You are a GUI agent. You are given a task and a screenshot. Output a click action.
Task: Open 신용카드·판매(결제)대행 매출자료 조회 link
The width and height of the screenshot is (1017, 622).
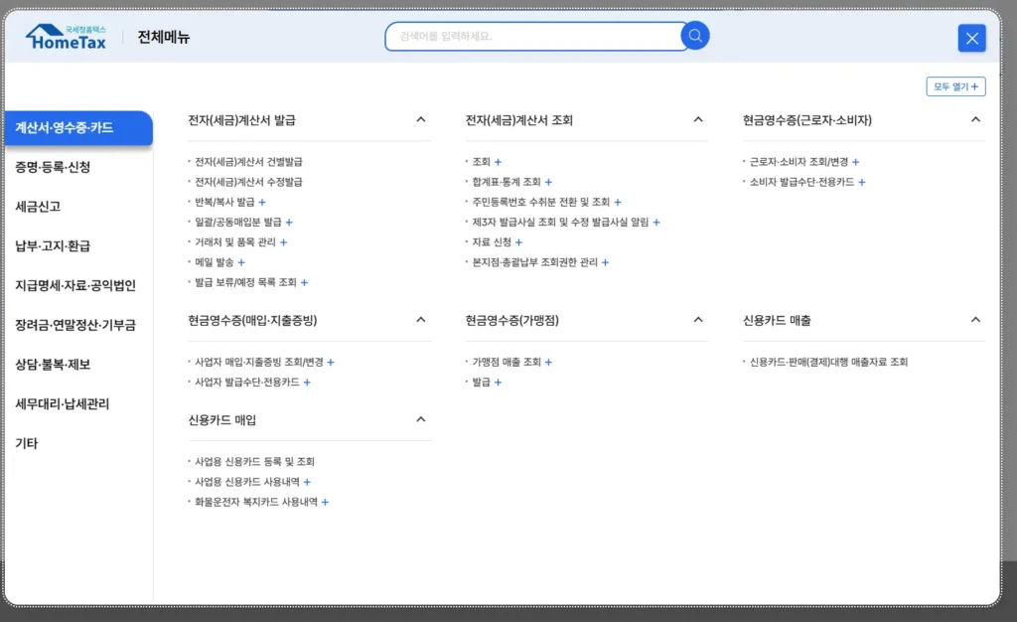click(x=828, y=363)
